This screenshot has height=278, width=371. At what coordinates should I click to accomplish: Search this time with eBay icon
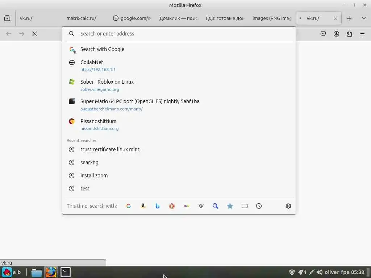[187, 206]
